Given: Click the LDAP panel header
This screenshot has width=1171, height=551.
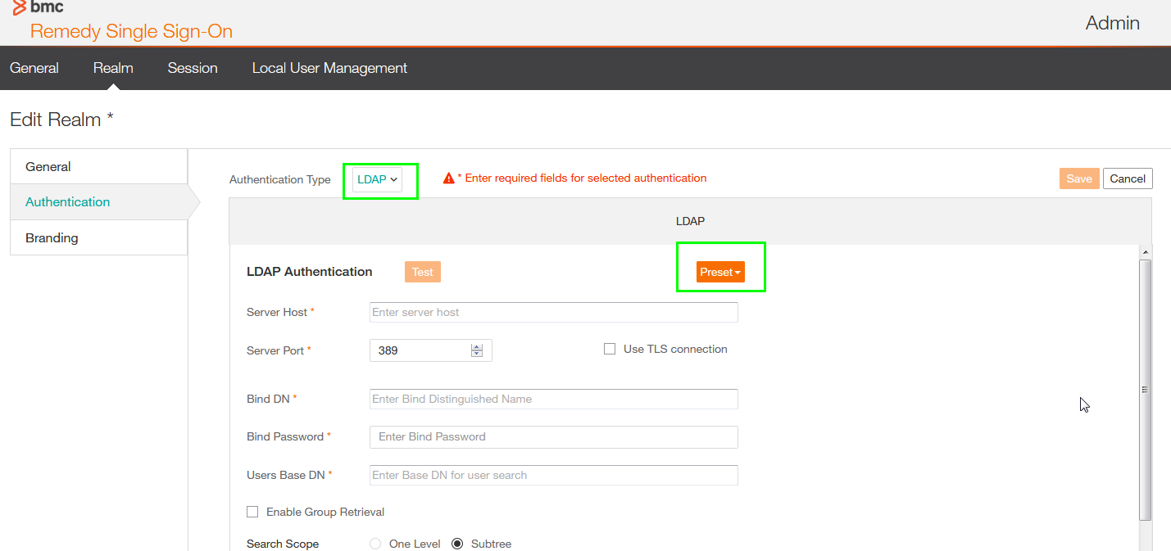Looking at the screenshot, I should (690, 221).
